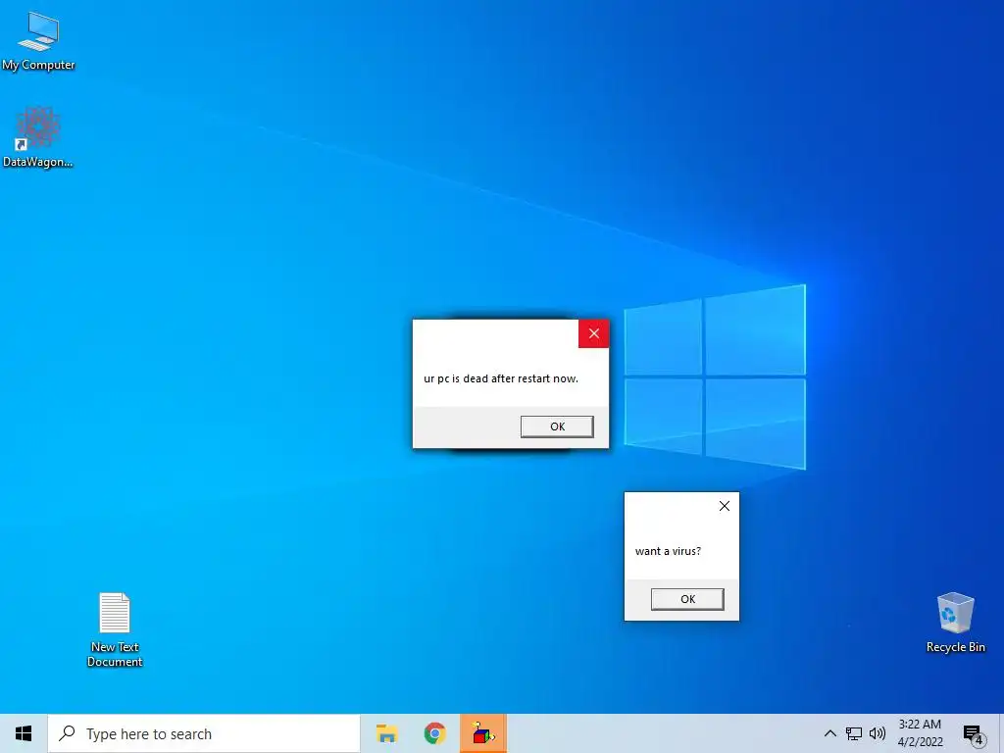Screen dimensions: 1004x753
Task: Select the DataWagon desktop shortcut
Action: click(38, 137)
